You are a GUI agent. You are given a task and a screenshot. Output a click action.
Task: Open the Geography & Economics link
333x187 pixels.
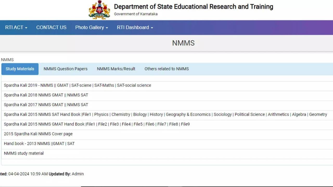(x=188, y=115)
